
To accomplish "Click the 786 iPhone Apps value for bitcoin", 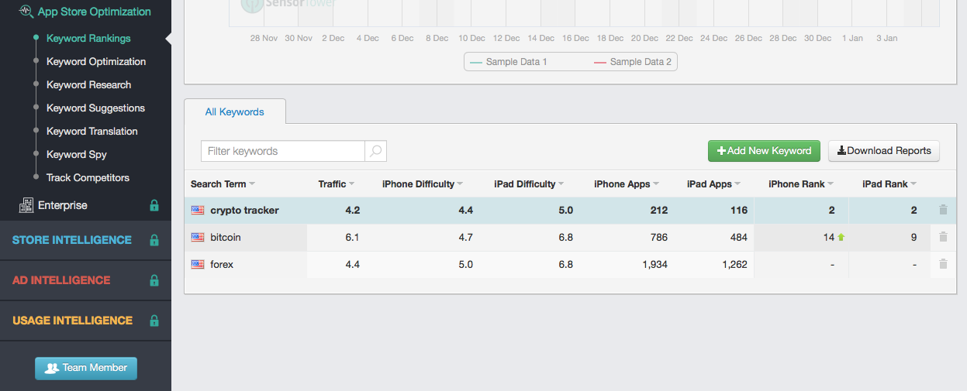I will [658, 238].
